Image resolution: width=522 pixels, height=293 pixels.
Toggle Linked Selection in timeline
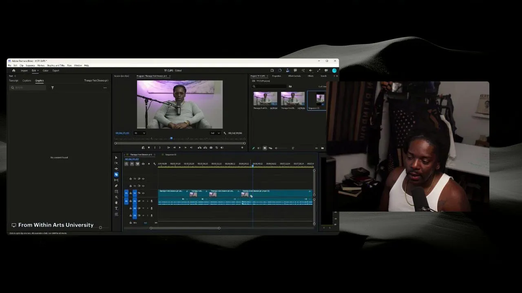point(137,164)
